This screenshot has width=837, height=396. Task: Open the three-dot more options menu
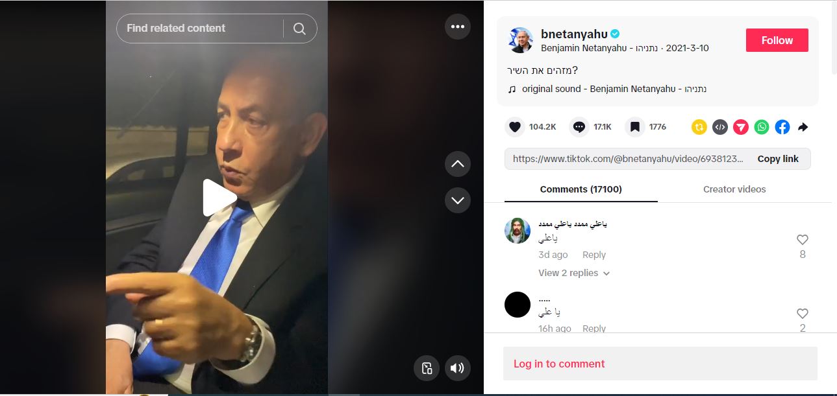coord(457,27)
